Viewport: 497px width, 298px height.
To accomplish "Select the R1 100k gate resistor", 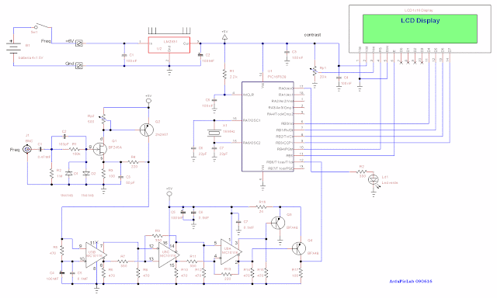I will [x=75, y=149].
